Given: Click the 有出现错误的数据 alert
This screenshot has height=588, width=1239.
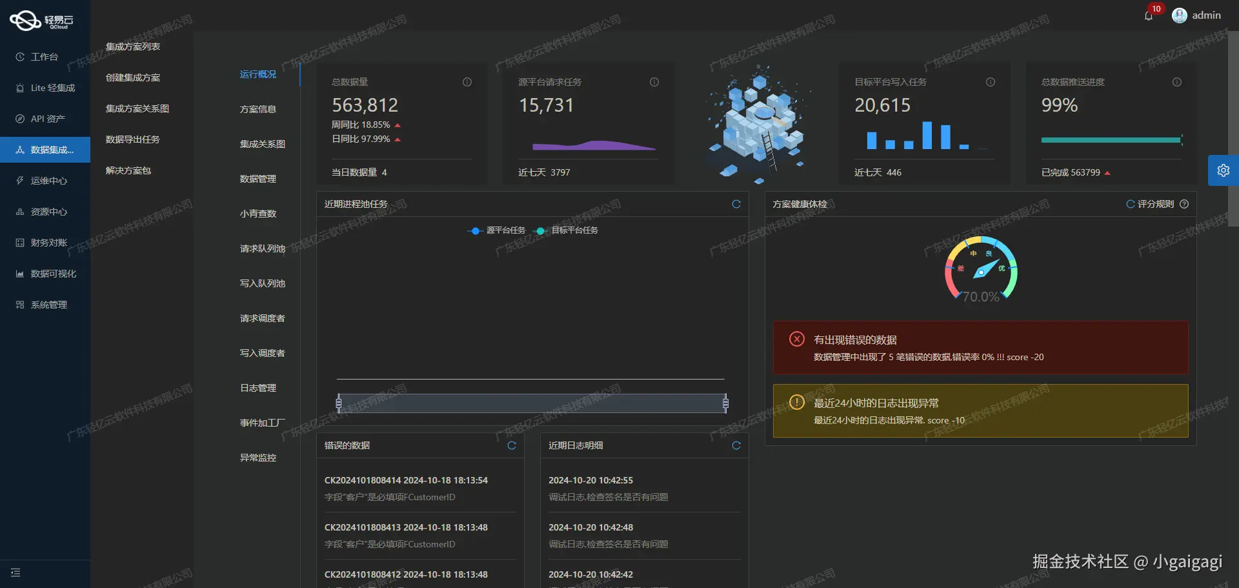Looking at the screenshot, I should [981, 348].
